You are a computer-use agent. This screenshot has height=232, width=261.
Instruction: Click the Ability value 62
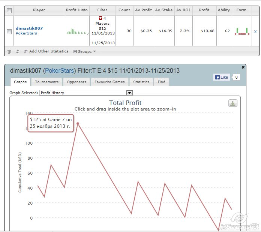(227, 31)
